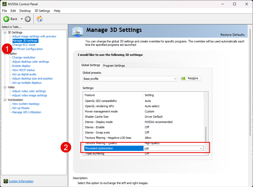Open the Home icon in toolbar

tap(40, 19)
